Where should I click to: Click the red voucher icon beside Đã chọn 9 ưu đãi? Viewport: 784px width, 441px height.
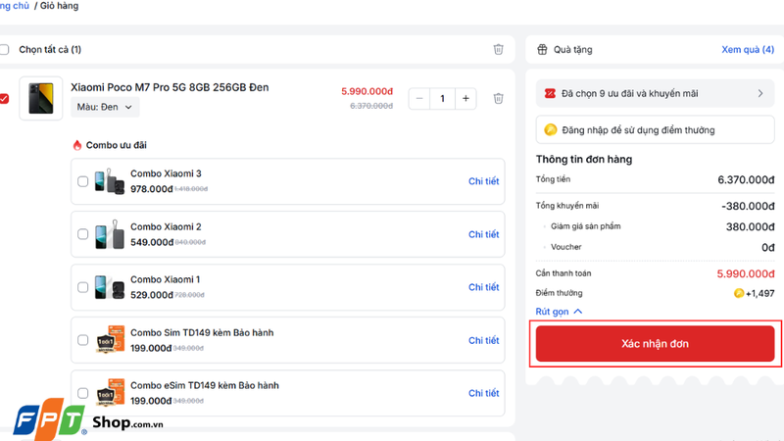pos(550,93)
